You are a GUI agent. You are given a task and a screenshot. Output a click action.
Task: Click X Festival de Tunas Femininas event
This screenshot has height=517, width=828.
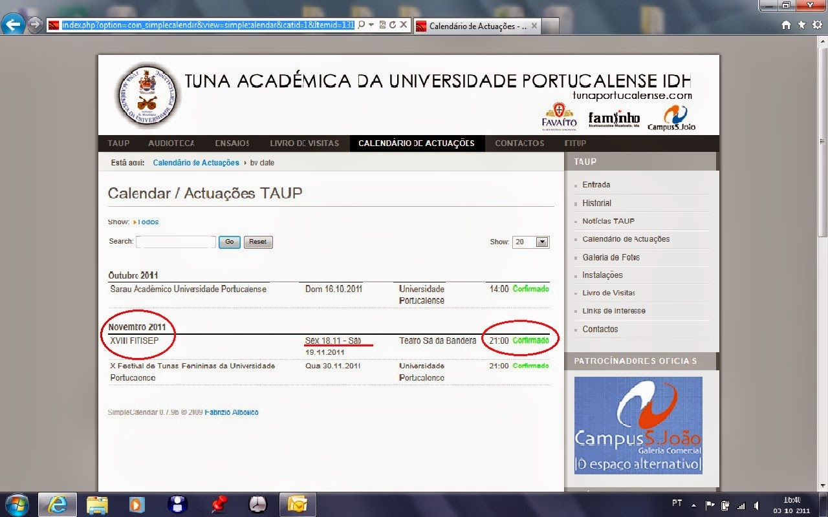point(193,372)
